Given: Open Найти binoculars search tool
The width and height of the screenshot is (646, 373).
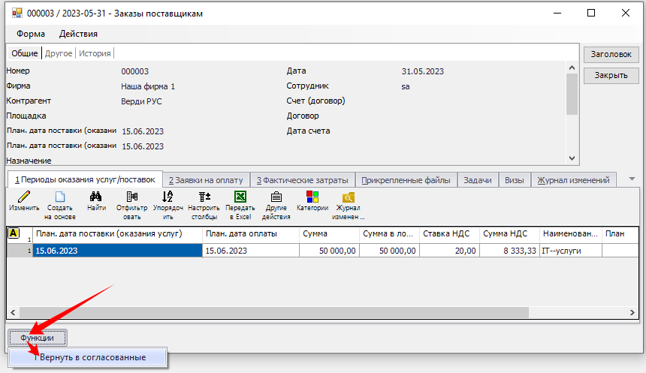Looking at the screenshot, I should click(x=96, y=198).
